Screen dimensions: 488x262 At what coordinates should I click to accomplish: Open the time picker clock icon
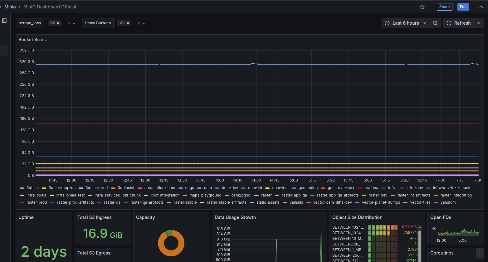coord(387,23)
